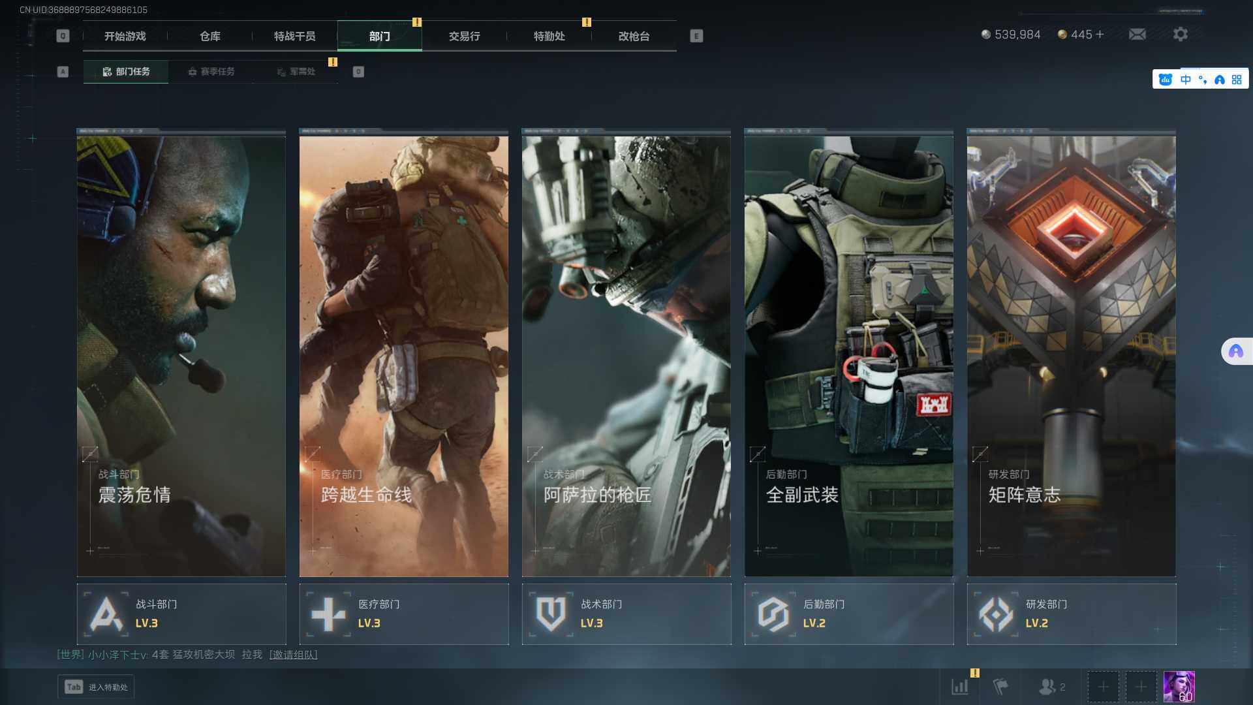Screen dimensions: 1253x705
Task: Click the flags icon in bottom bar
Action: coord(1000,687)
